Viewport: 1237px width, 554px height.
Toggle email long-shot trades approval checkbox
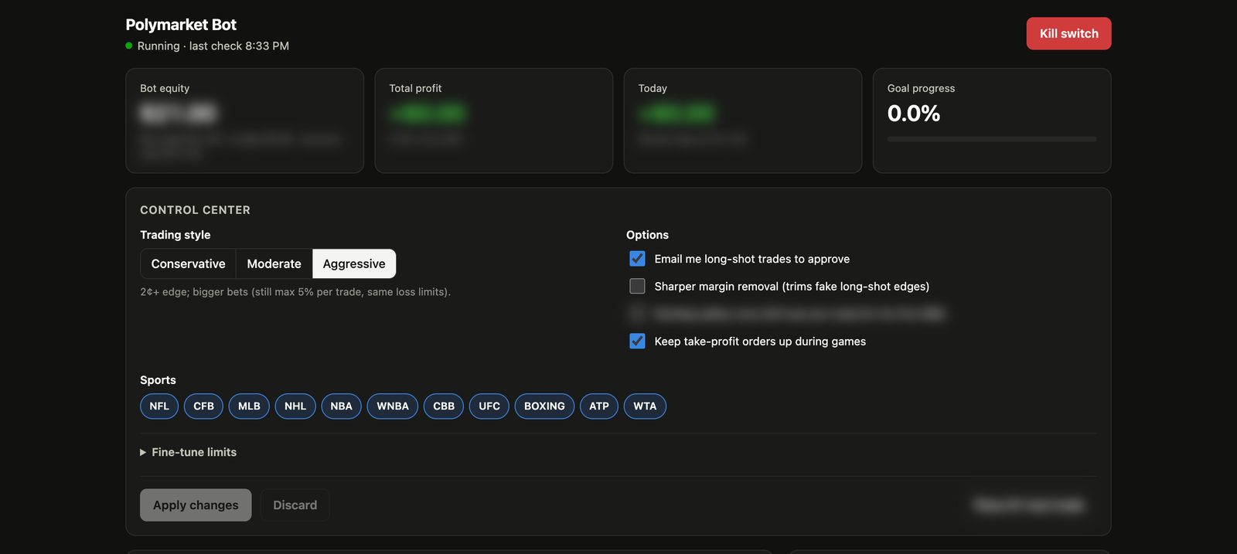pyautogui.click(x=637, y=259)
